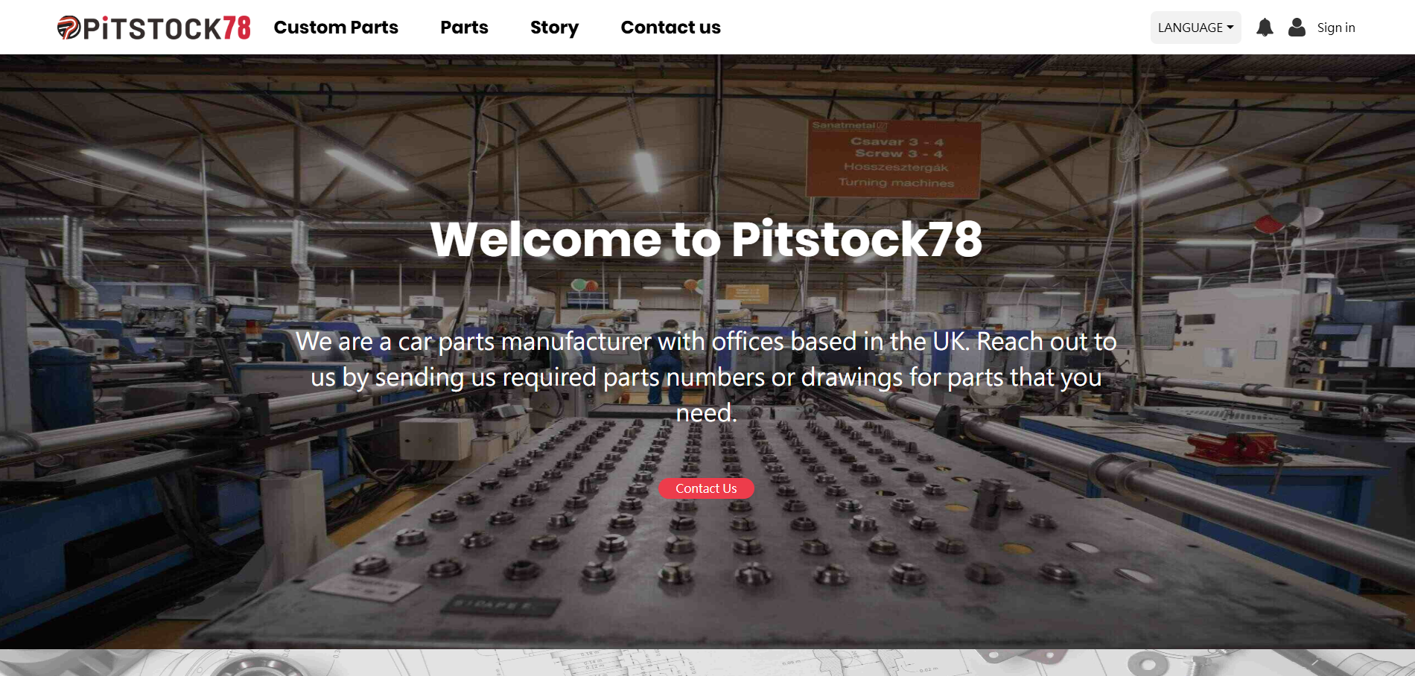Click the user profile silhouette icon
Screen dimensions: 1415x676
click(1297, 28)
